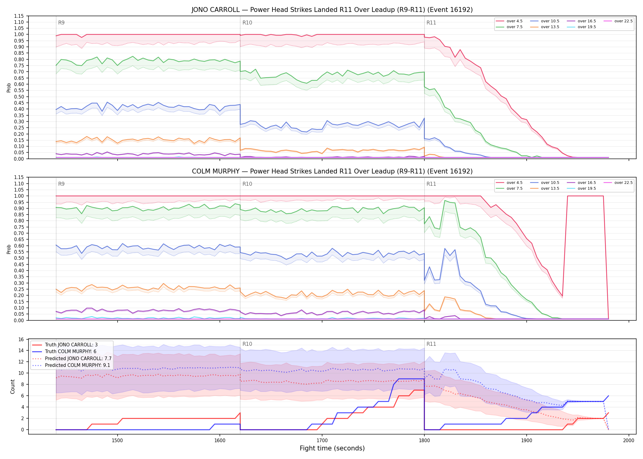
Task: Click the 0.50 tick on the top chart axis
Action: point(19,97)
